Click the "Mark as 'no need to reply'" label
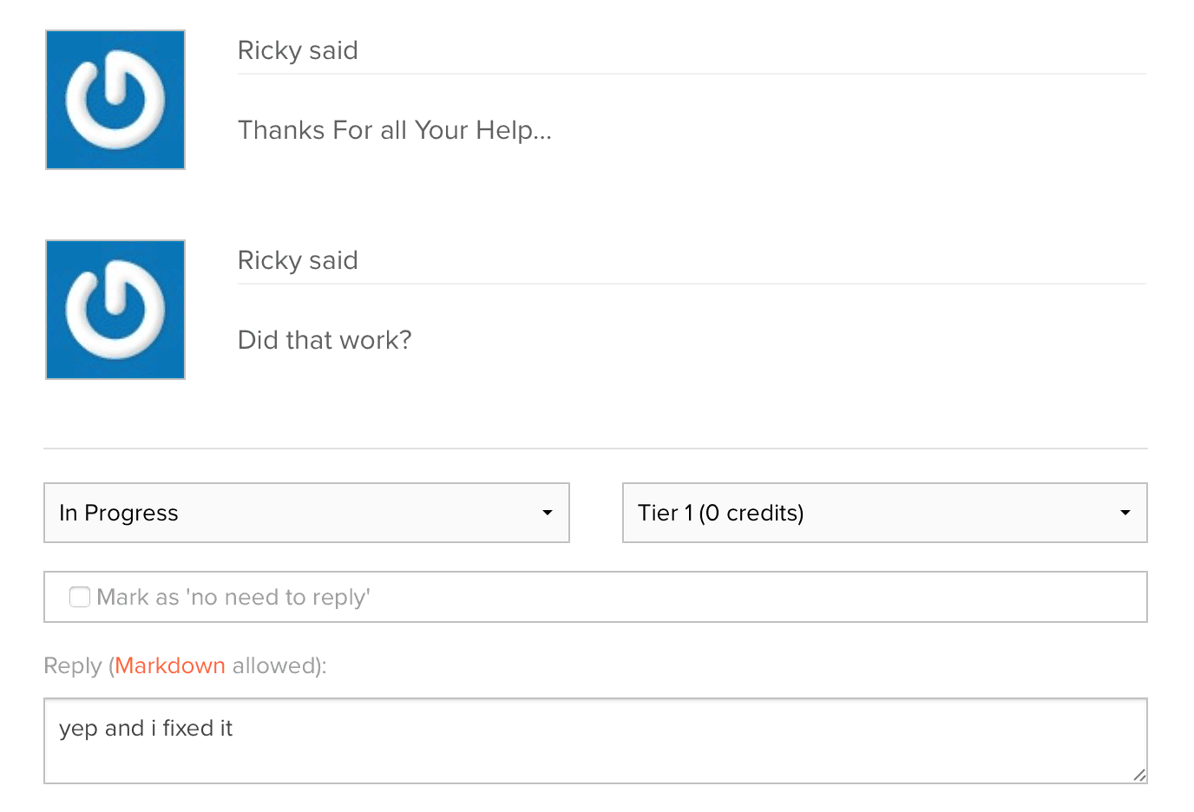Image resolution: width=1194 pixels, height=812 pixels. (233, 597)
